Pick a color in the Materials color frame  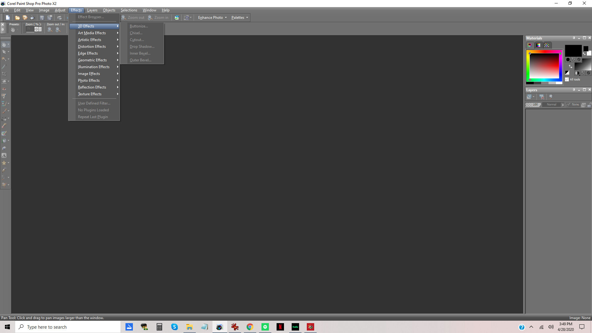click(x=544, y=67)
